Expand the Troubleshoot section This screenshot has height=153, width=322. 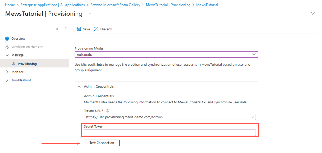point(7,80)
